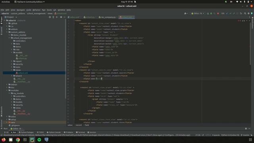254x143 pixels.
Task: Collapse the school_management folder
Action: tap(10, 38)
